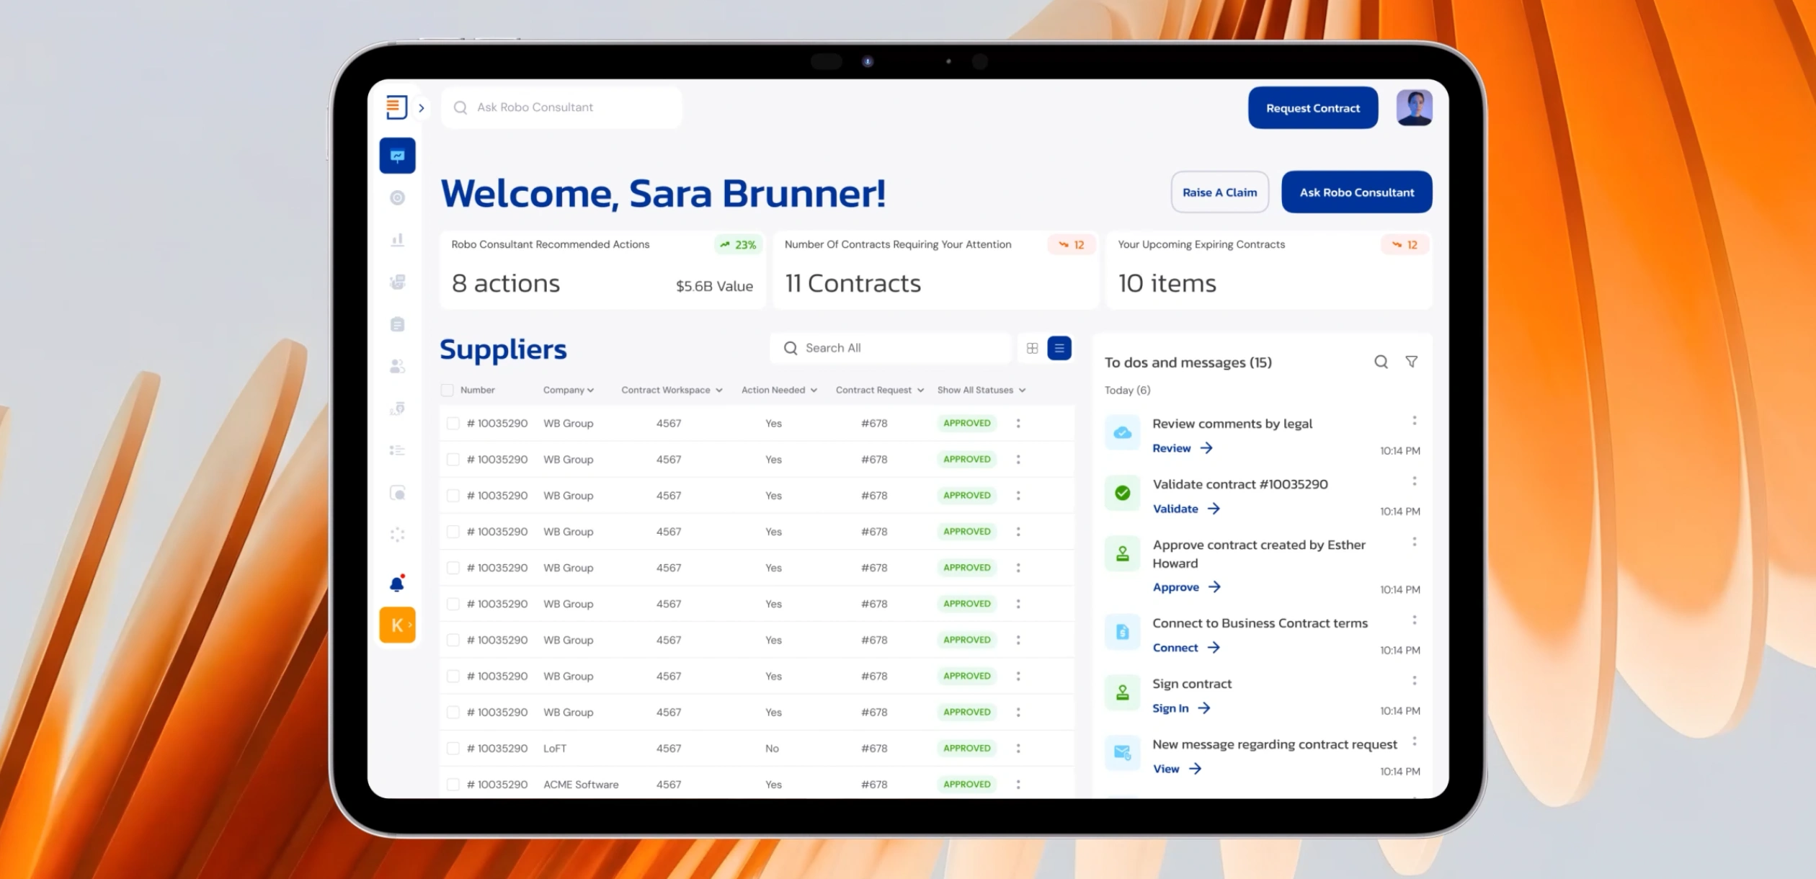
Task: Open the Contract Request column dropdown
Action: 879,390
